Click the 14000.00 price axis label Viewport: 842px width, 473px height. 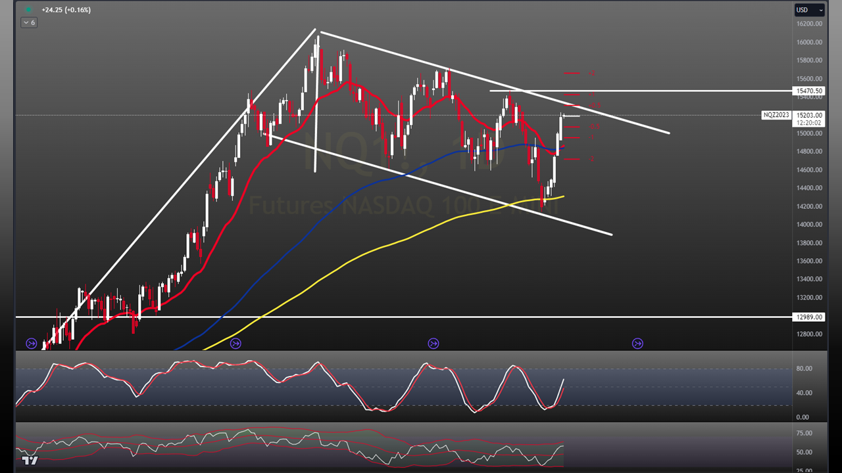(x=810, y=225)
